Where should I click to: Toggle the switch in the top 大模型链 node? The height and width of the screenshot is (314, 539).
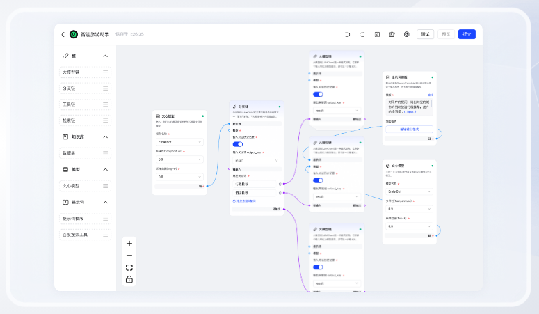318,94
